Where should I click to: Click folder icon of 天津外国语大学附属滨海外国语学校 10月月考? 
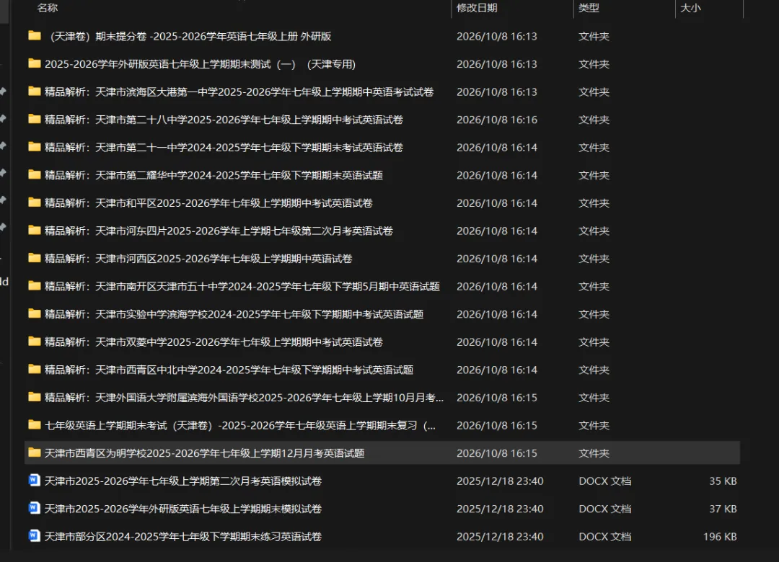(35, 397)
